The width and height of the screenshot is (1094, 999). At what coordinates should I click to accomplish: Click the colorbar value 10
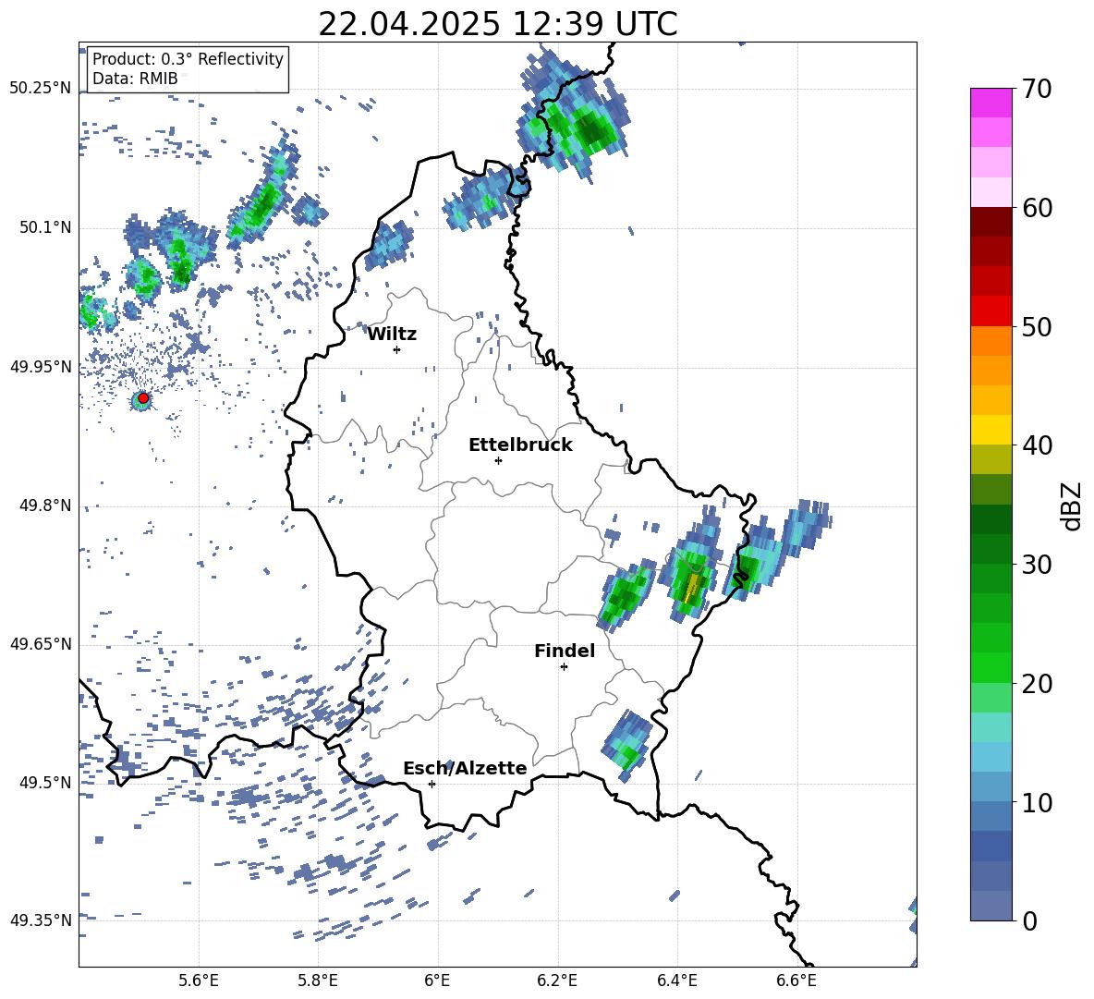[x=1037, y=802]
